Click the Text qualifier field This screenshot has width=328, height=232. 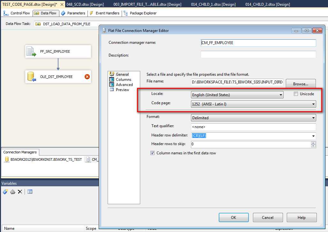253,127
